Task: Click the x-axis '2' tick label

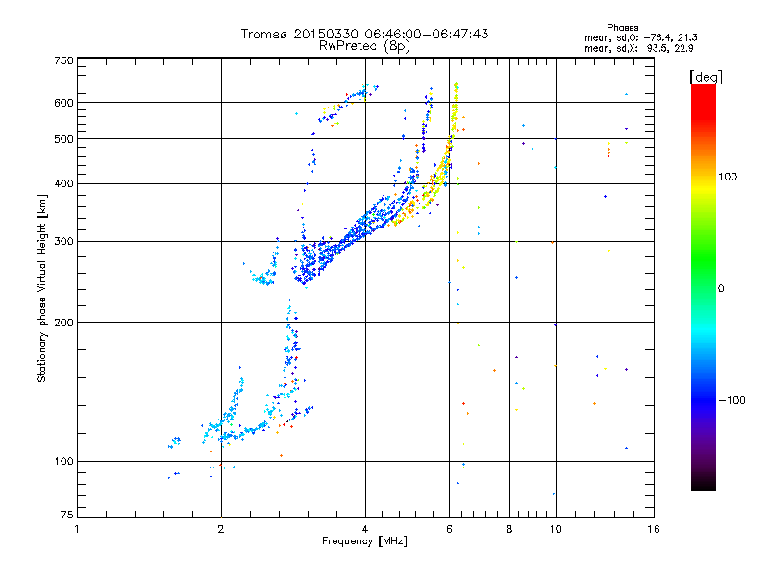Action: 221,529
